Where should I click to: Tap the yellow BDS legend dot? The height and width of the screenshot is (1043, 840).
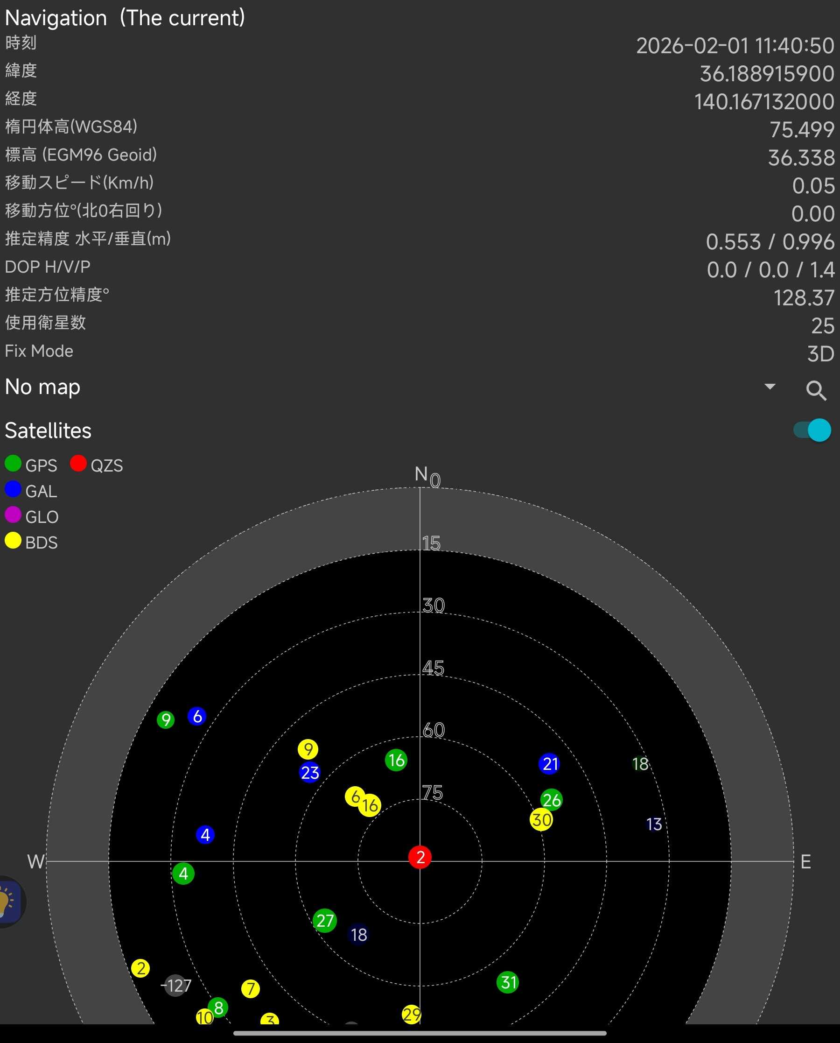pos(13,540)
